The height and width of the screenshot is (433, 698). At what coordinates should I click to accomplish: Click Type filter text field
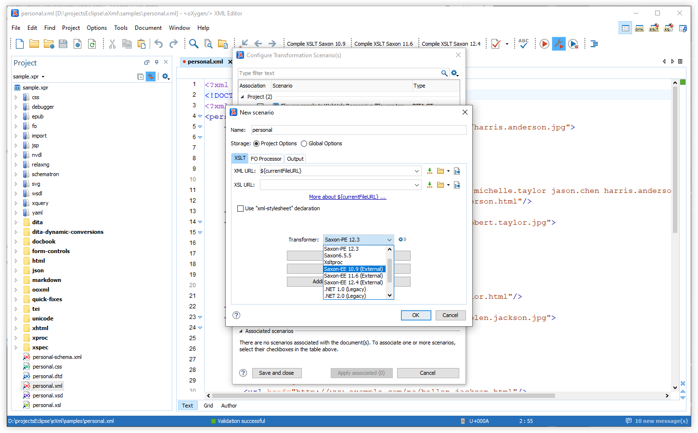[x=339, y=73]
